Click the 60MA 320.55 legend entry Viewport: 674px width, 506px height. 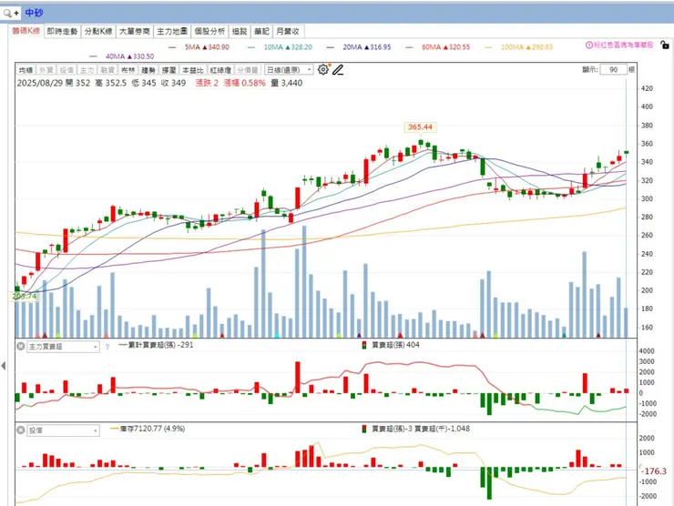(x=438, y=46)
